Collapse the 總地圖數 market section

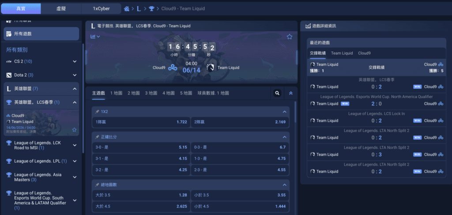(x=285, y=185)
